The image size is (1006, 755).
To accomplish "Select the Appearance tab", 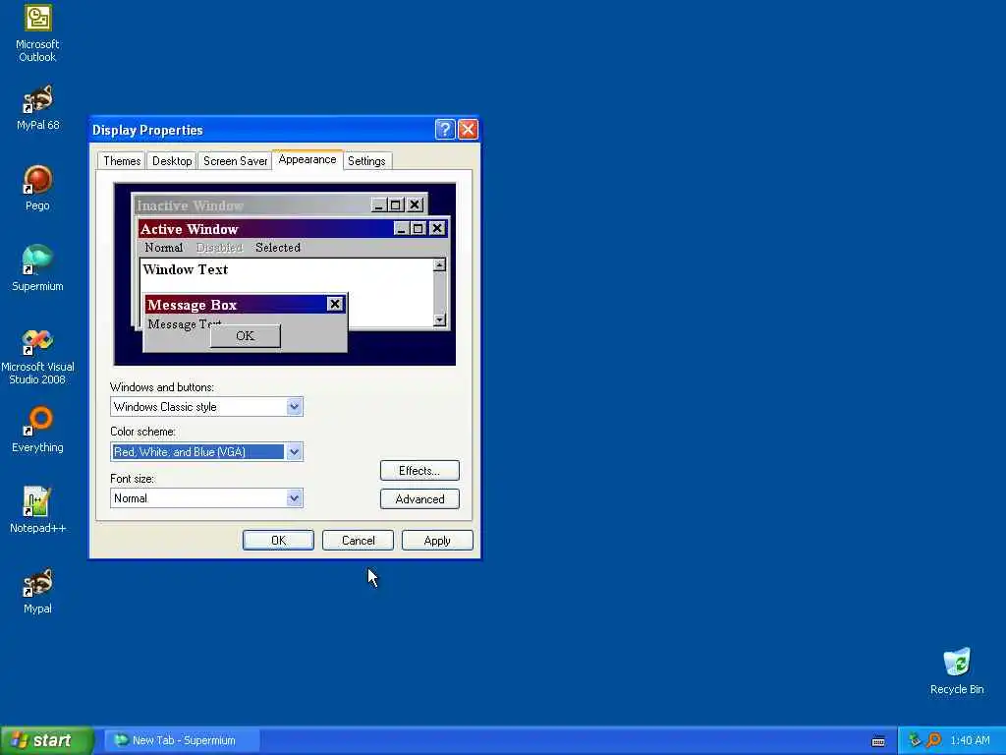I will pyautogui.click(x=307, y=159).
